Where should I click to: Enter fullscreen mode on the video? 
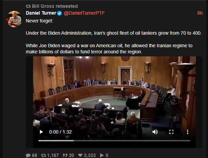coord(171,132)
